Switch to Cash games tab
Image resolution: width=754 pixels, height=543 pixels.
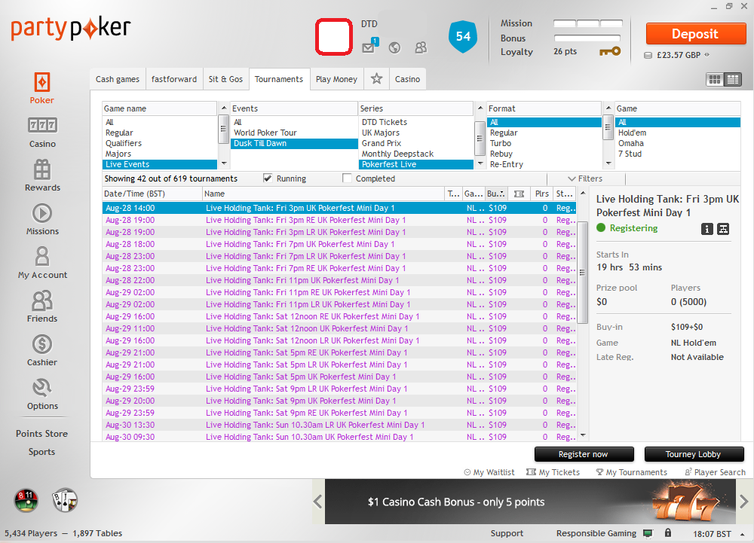click(x=118, y=79)
